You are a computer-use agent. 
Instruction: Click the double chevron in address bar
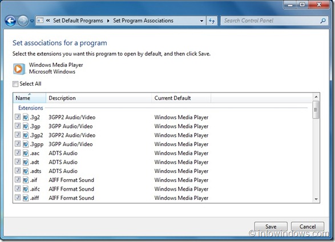(x=48, y=21)
